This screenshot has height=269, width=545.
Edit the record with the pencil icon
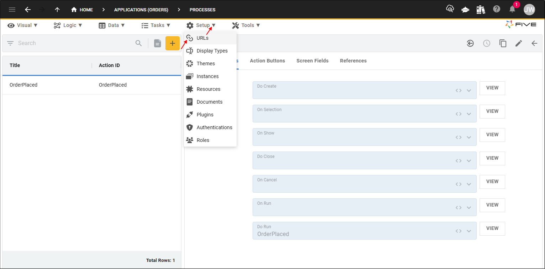(x=519, y=43)
